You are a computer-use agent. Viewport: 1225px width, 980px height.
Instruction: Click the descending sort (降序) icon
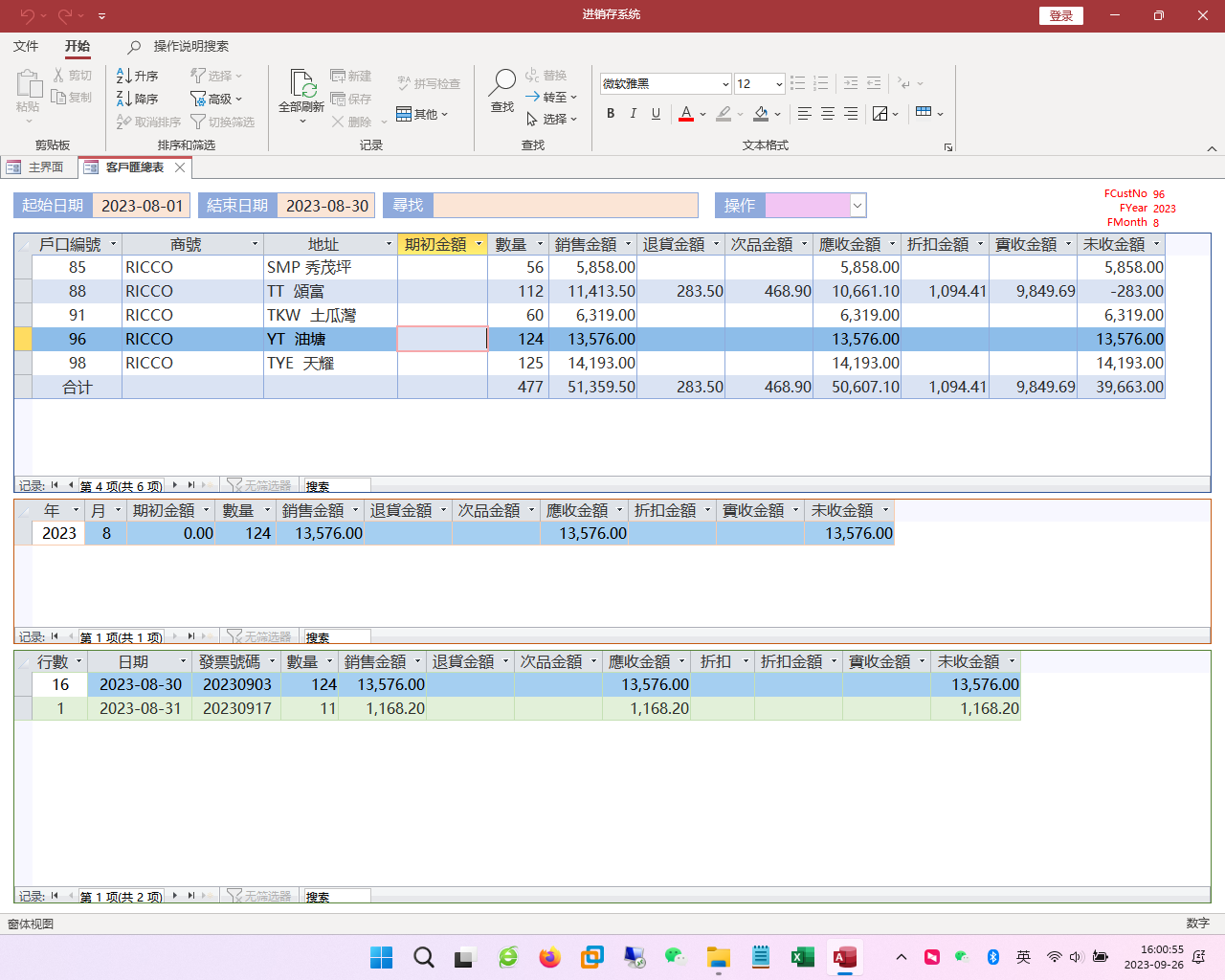[x=124, y=99]
